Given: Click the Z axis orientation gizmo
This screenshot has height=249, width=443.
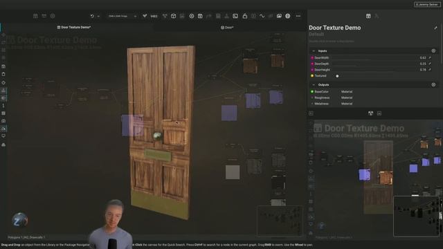Looking at the screenshot, I should point(20,221).
